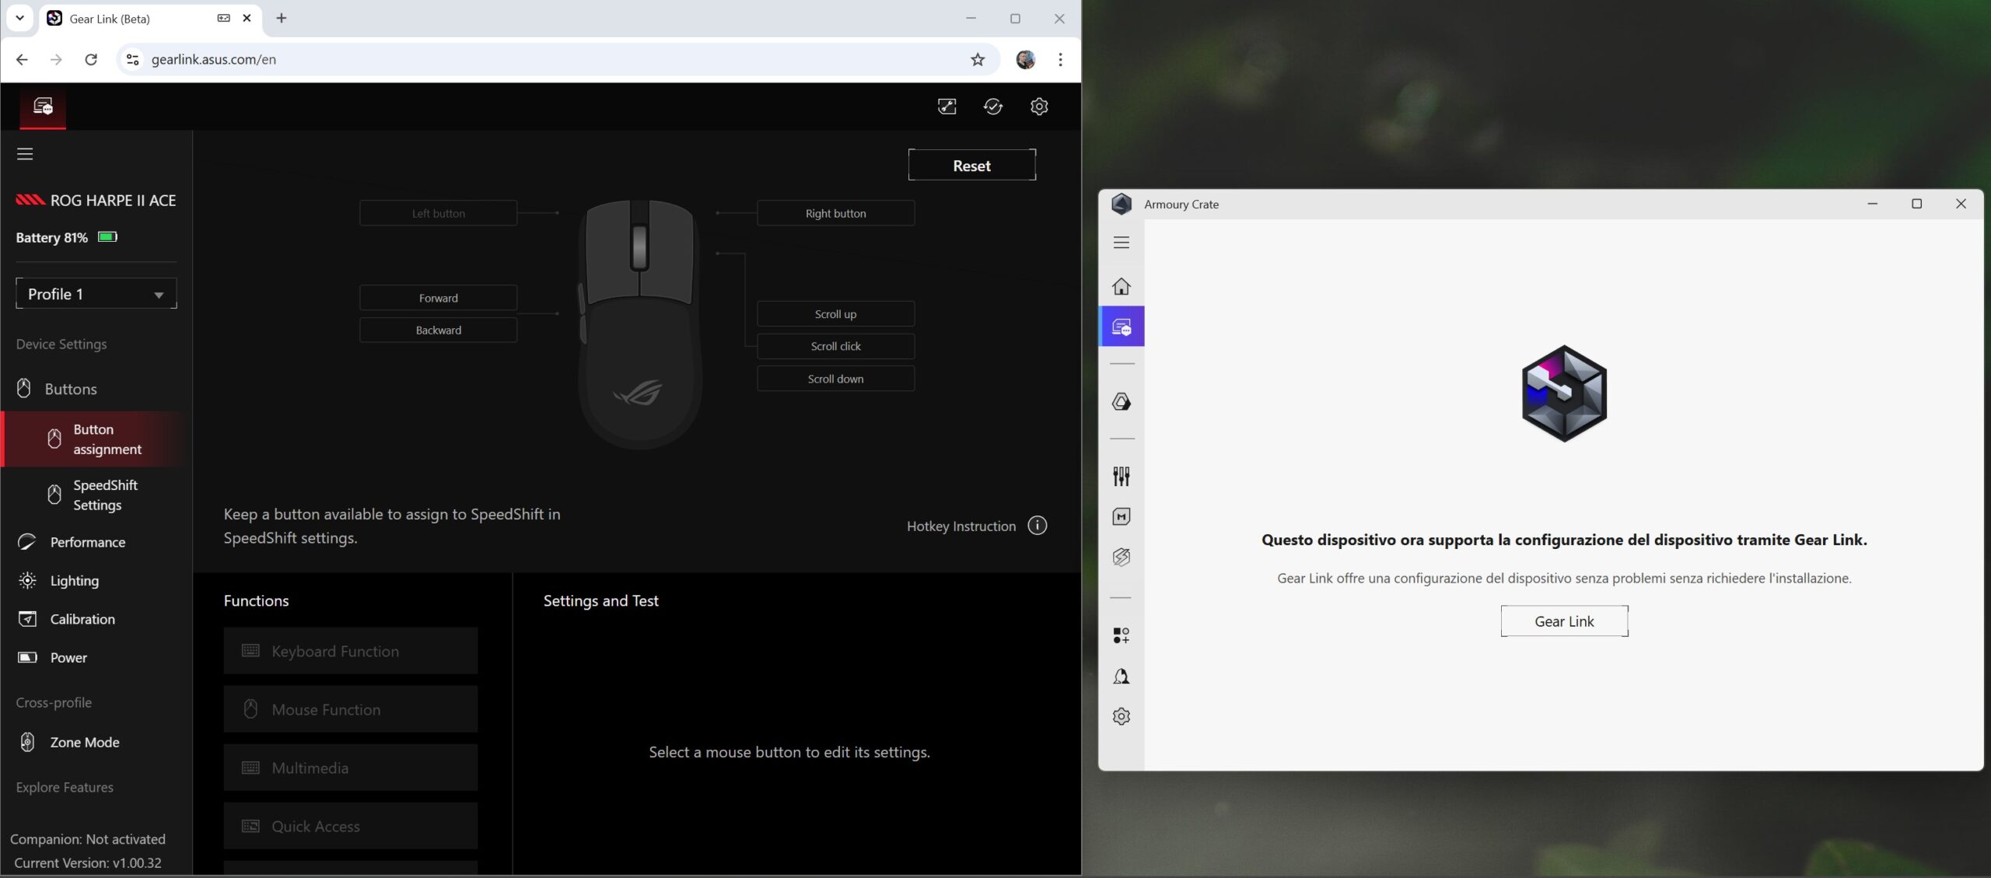Select Zone Mode in Cross-profile
The height and width of the screenshot is (878, 1991).
coord(84,742)
